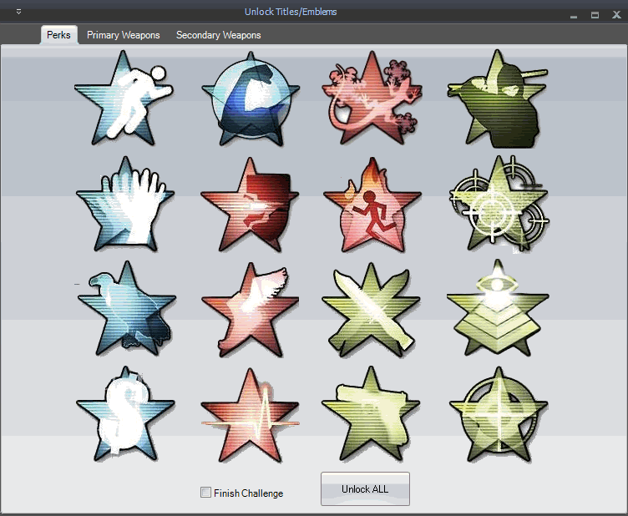Click the blue eagle star emblem

pos(125,309)
